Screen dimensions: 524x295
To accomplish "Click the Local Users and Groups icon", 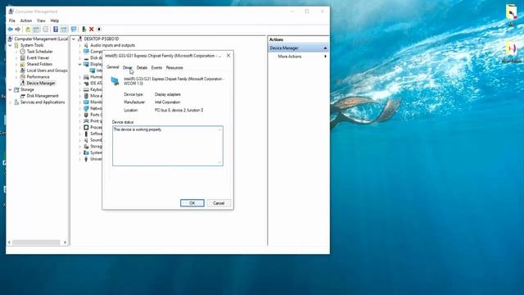I will [x=23, y=70].
